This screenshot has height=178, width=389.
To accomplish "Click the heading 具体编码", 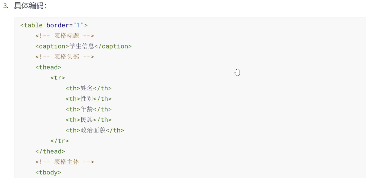I will 30,6.
